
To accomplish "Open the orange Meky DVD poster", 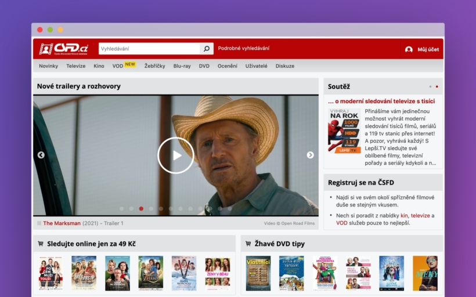I will (425, 273).
